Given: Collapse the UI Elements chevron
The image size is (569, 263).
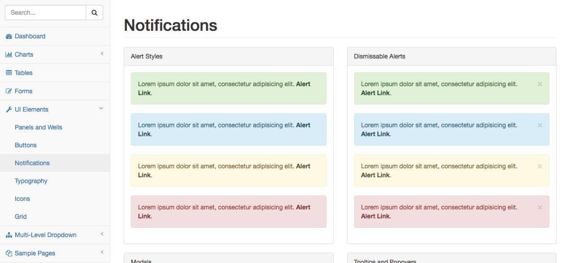Looking at the screenshot, I should point(101,109).
